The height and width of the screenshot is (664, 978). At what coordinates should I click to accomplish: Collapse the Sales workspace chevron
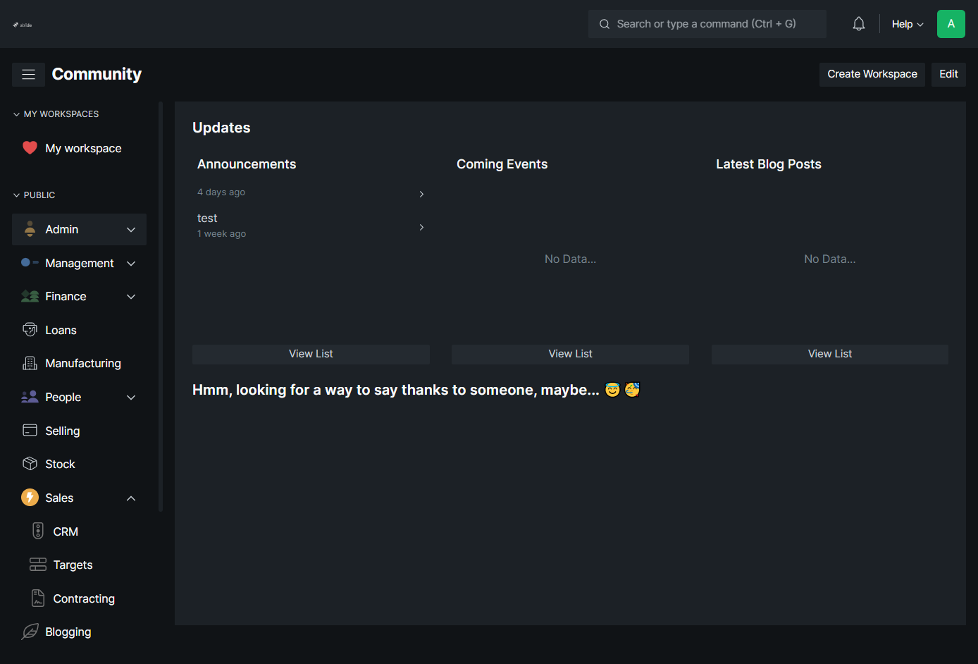(131, 498)
